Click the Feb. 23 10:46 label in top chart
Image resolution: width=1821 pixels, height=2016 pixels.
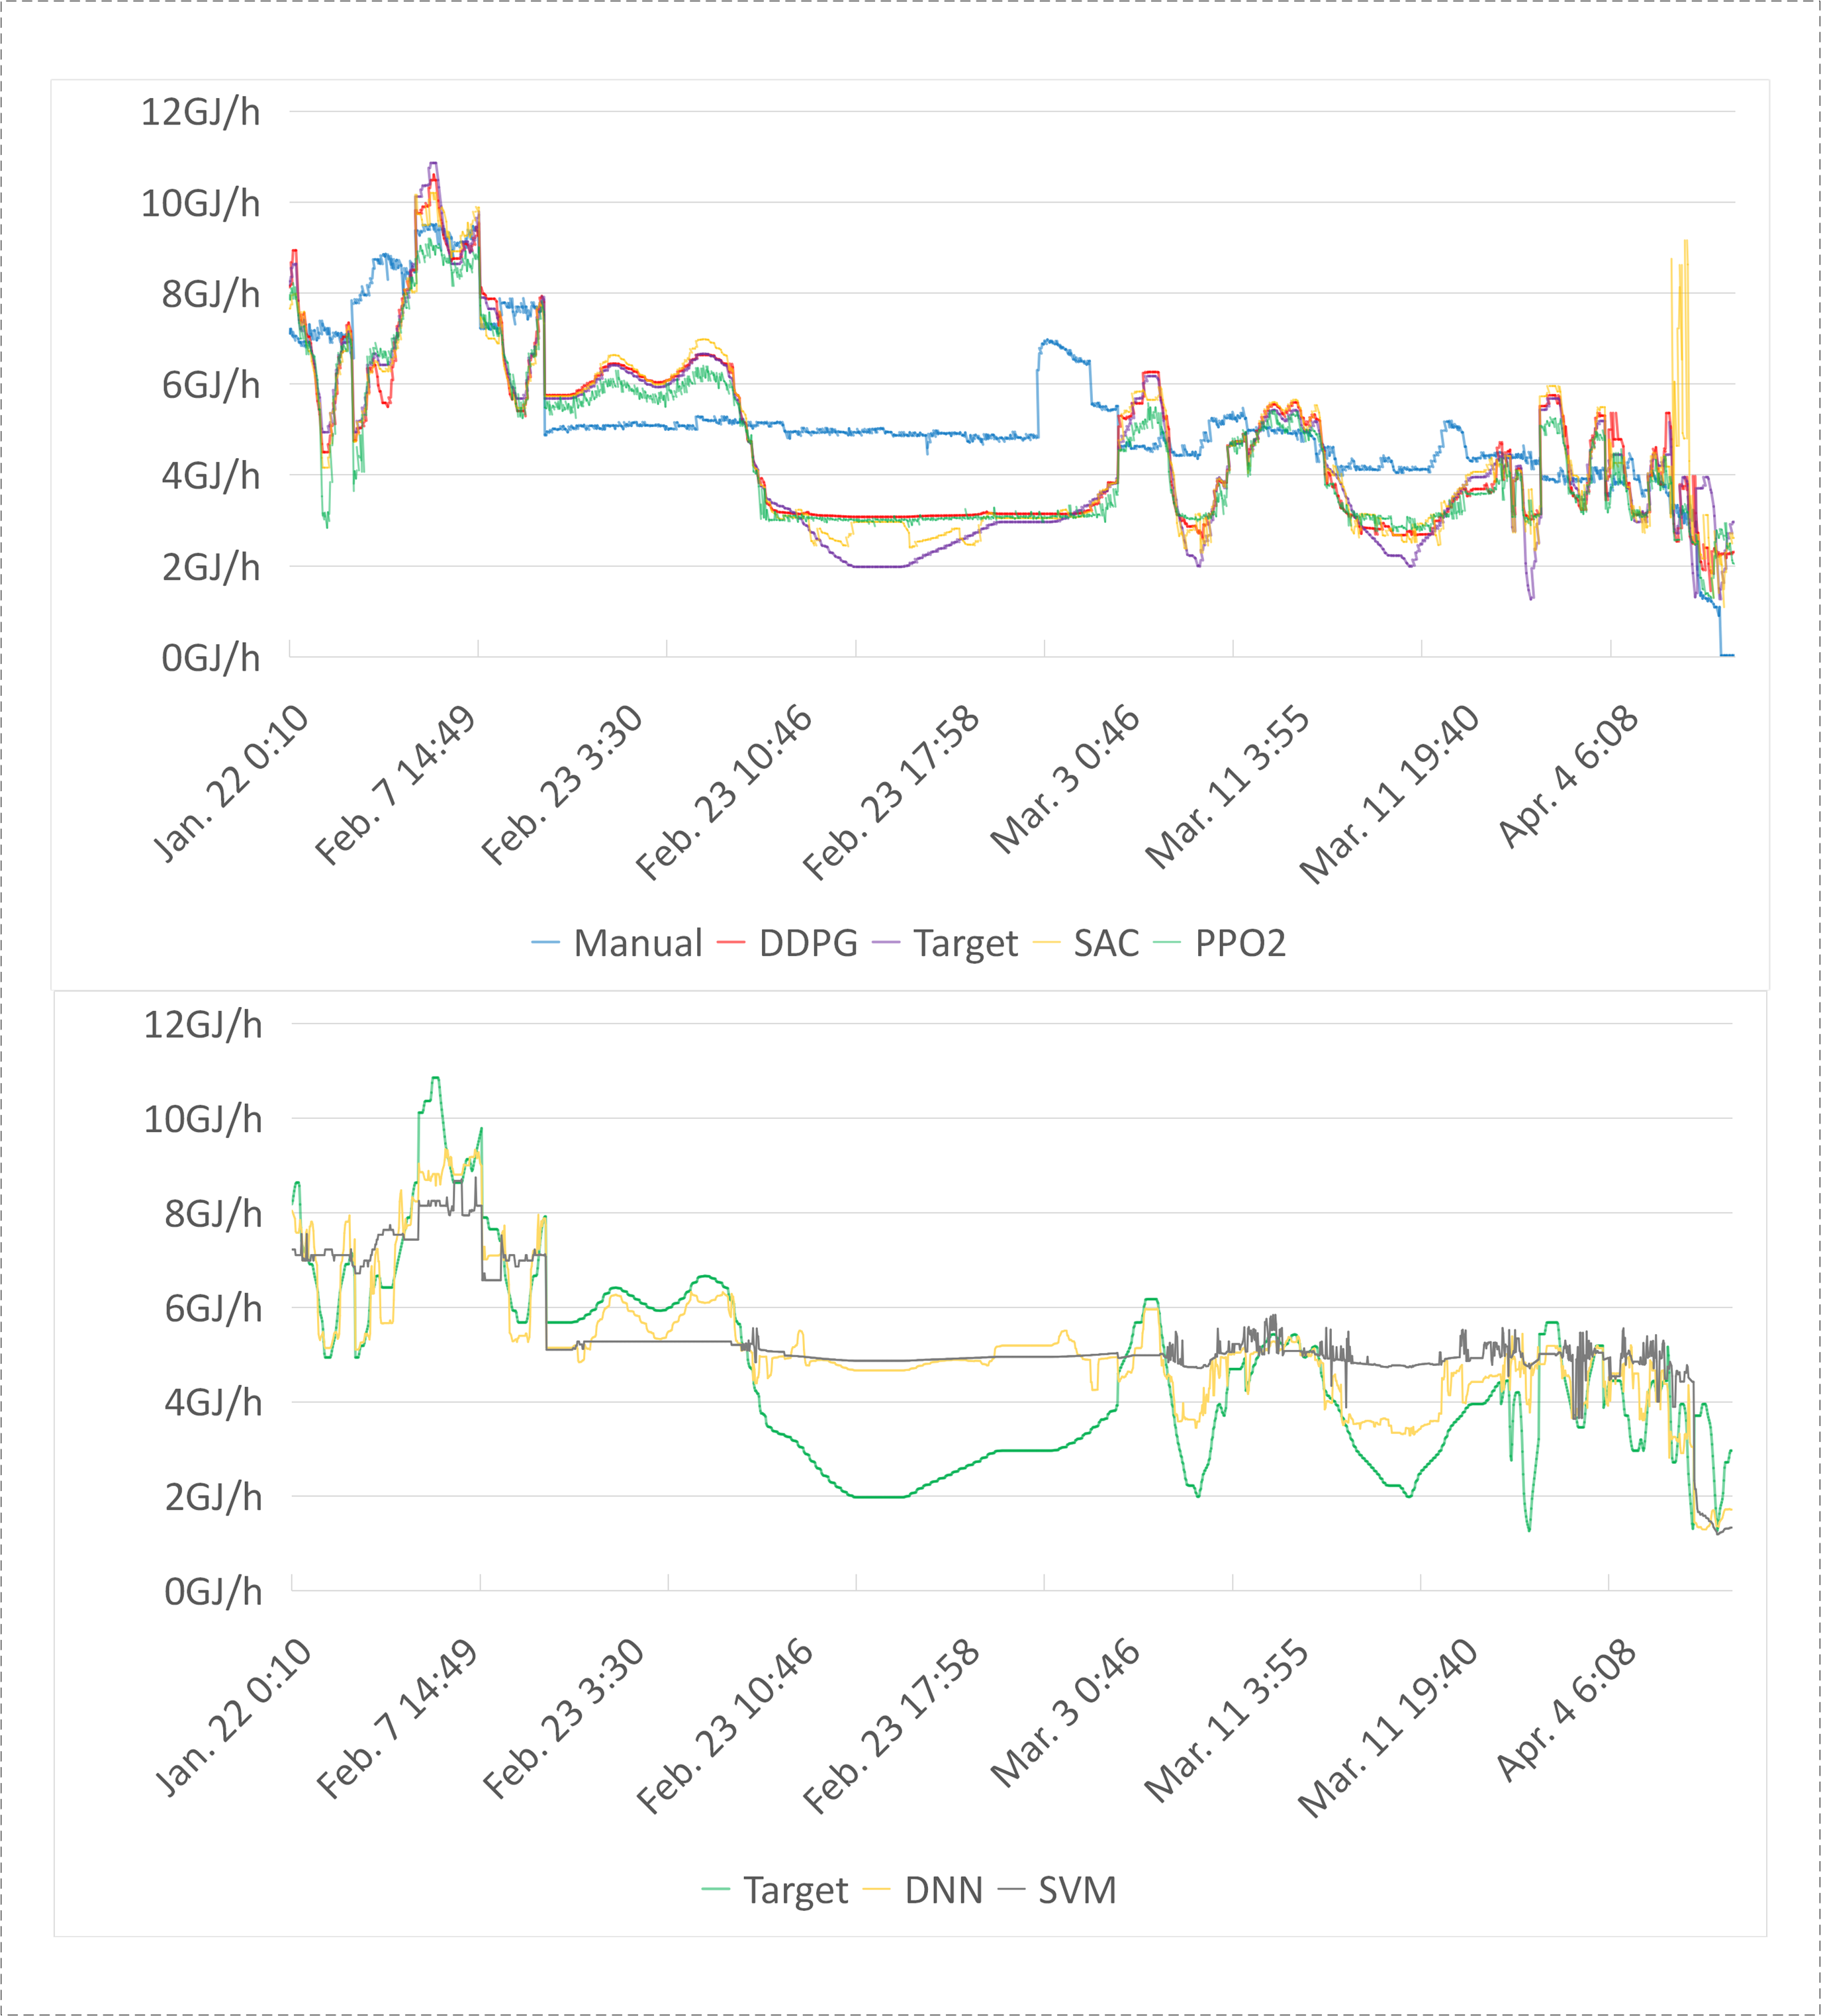pyautogui.click(x=724, y=793)
